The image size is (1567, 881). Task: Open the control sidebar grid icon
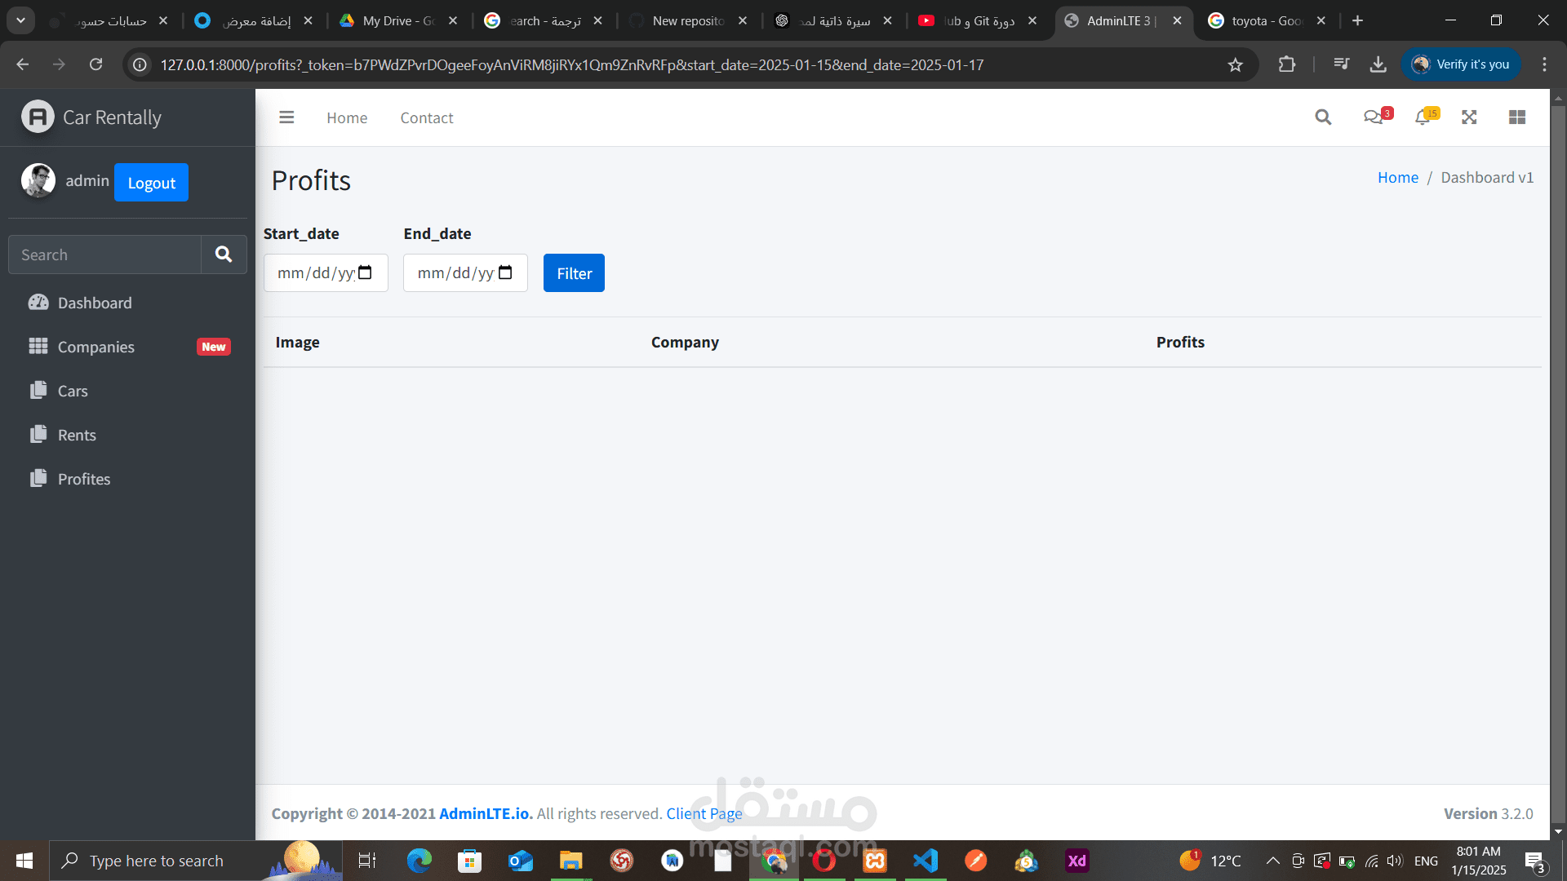(1517, 117)
